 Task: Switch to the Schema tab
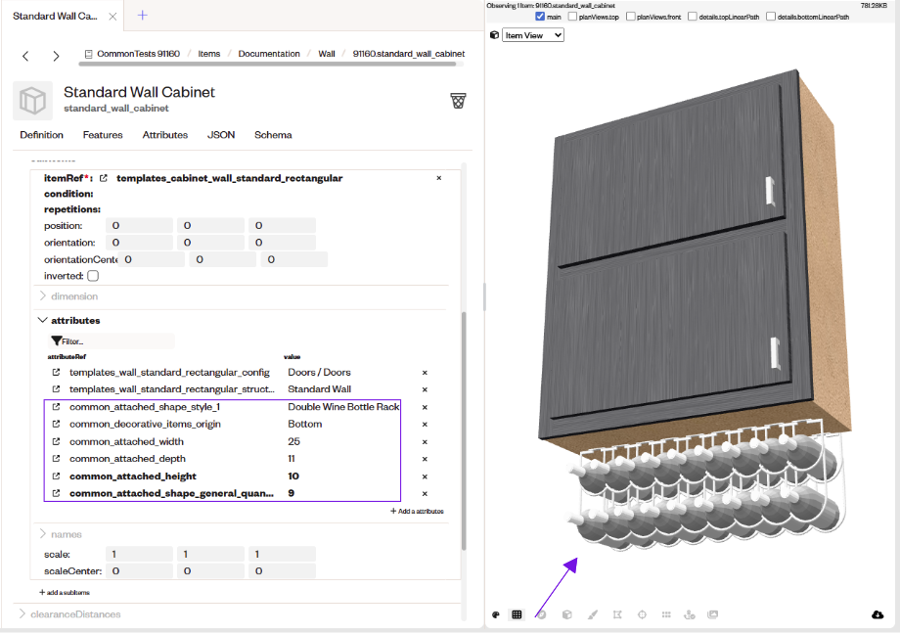[x=273, y=135]
